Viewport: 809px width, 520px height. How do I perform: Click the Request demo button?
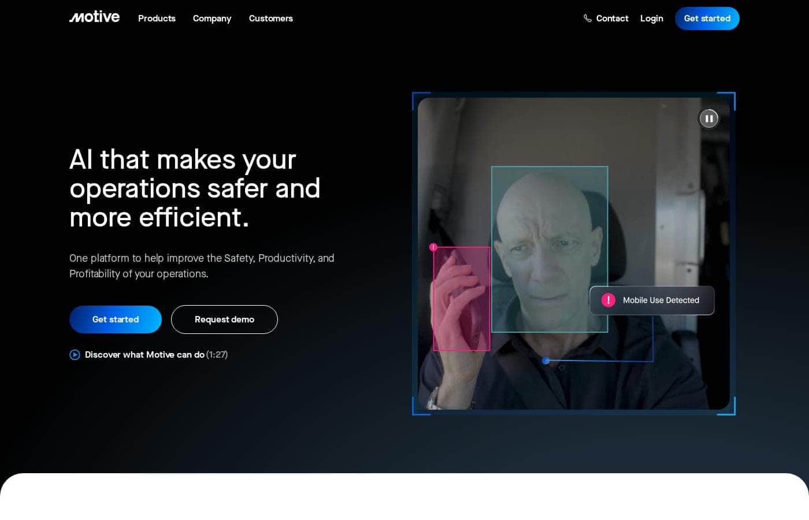(x=224, y=320)
